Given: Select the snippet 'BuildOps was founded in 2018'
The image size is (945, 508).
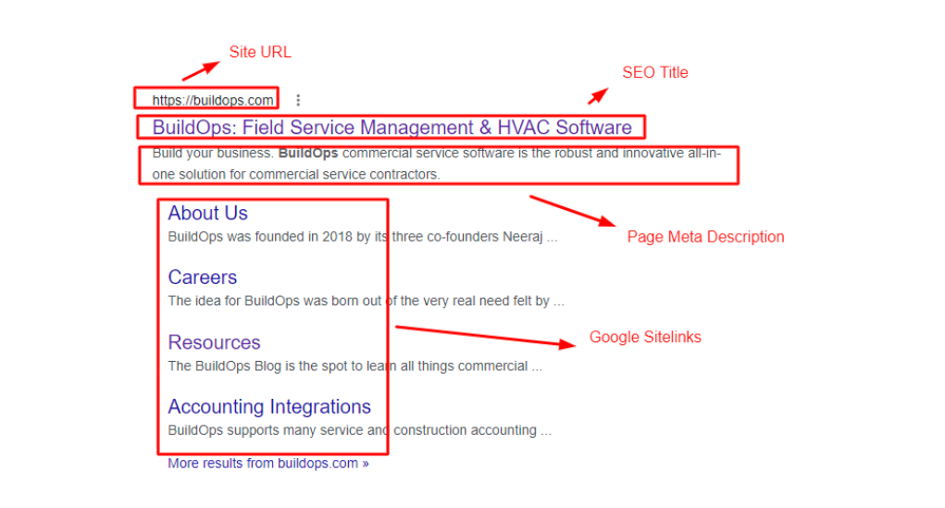Looking at the screenshot, I should 363,237.
